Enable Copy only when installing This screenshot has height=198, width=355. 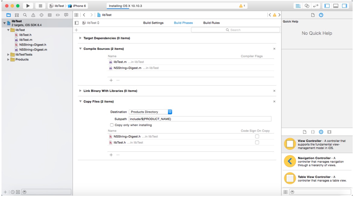(112, 125)
